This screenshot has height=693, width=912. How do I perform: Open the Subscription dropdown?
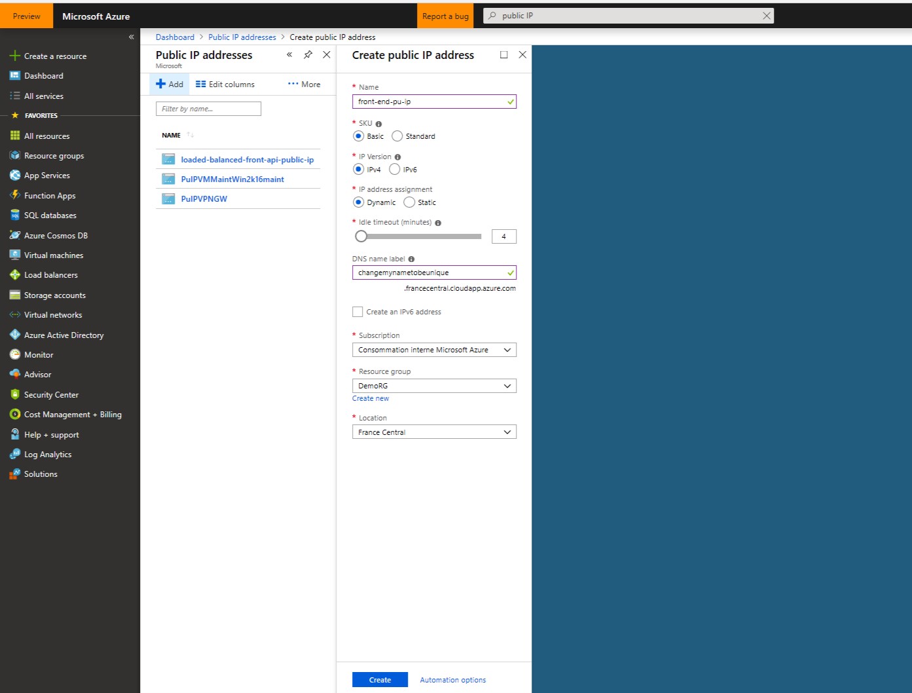point(434,350)
